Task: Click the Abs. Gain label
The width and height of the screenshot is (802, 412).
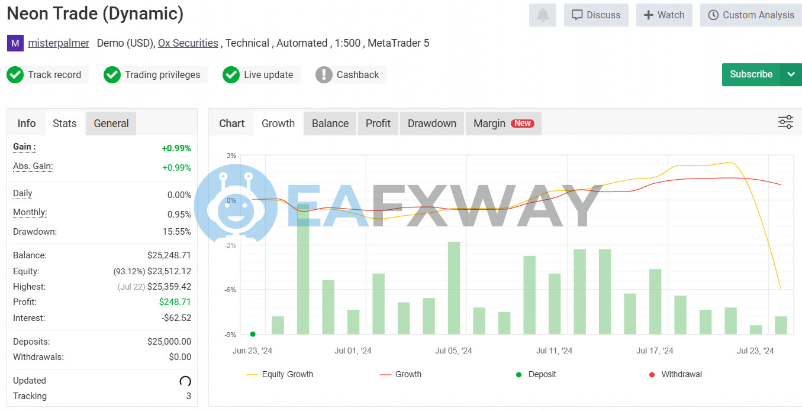Action: click(x=33, y=166)
